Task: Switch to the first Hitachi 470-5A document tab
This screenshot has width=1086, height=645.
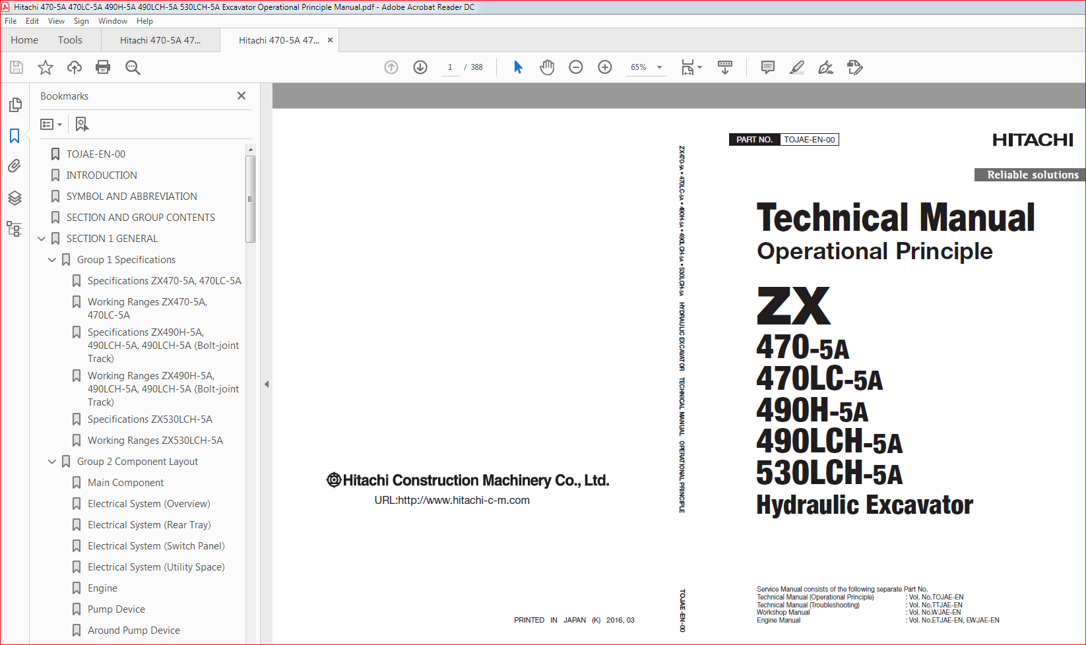Action: click(160, 40)
